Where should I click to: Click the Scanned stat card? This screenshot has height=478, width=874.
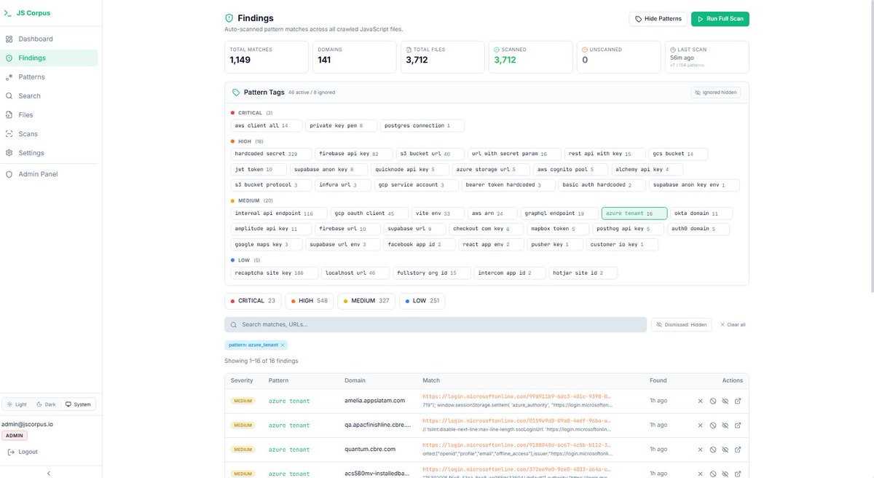(x=530, y=57)
